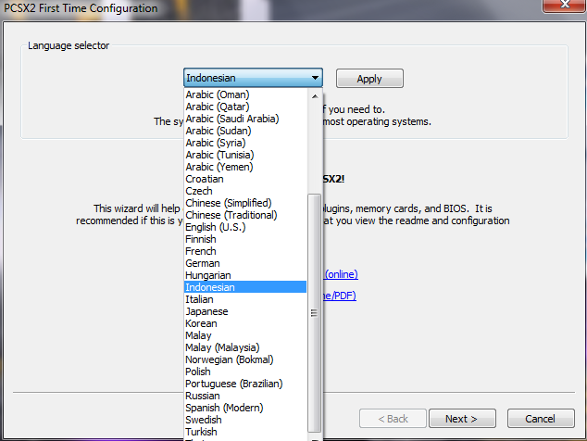
Task: Select Arabic (Yemen) entry
Action: [x=245, y=167]
